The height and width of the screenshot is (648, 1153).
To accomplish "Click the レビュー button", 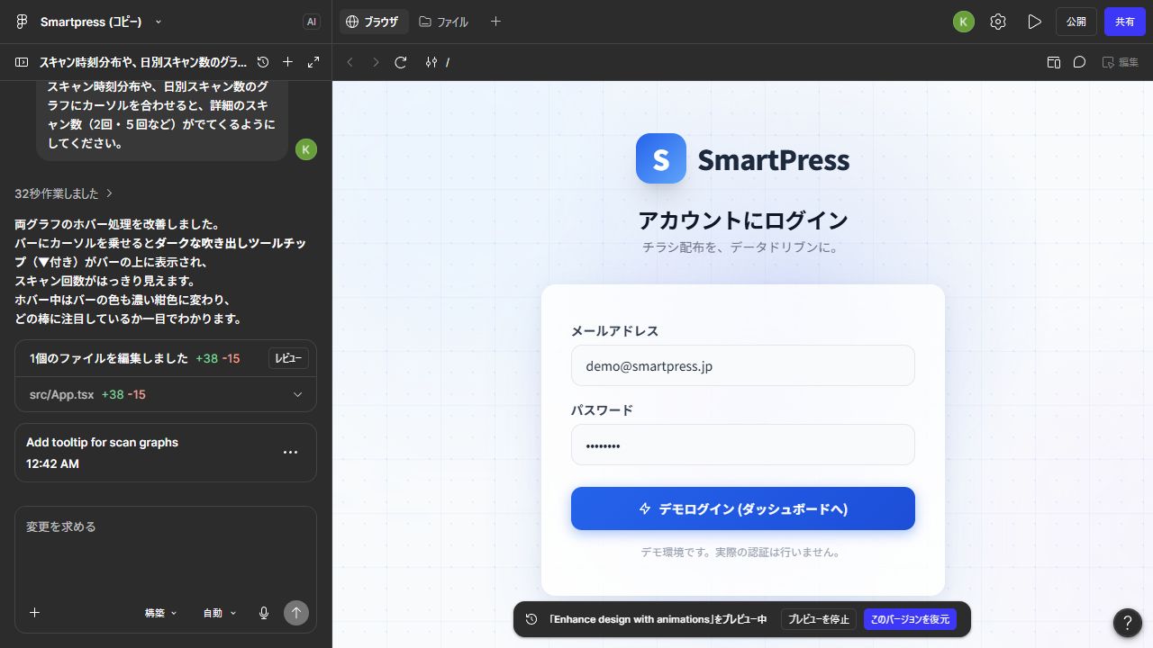I will 288,358.
